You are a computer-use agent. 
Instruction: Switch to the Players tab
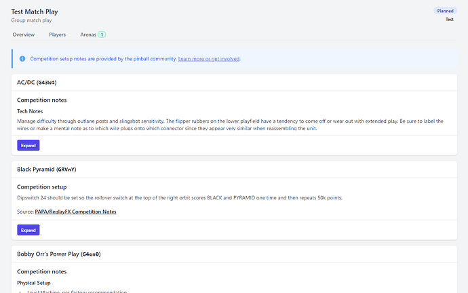tap(57, 35)
